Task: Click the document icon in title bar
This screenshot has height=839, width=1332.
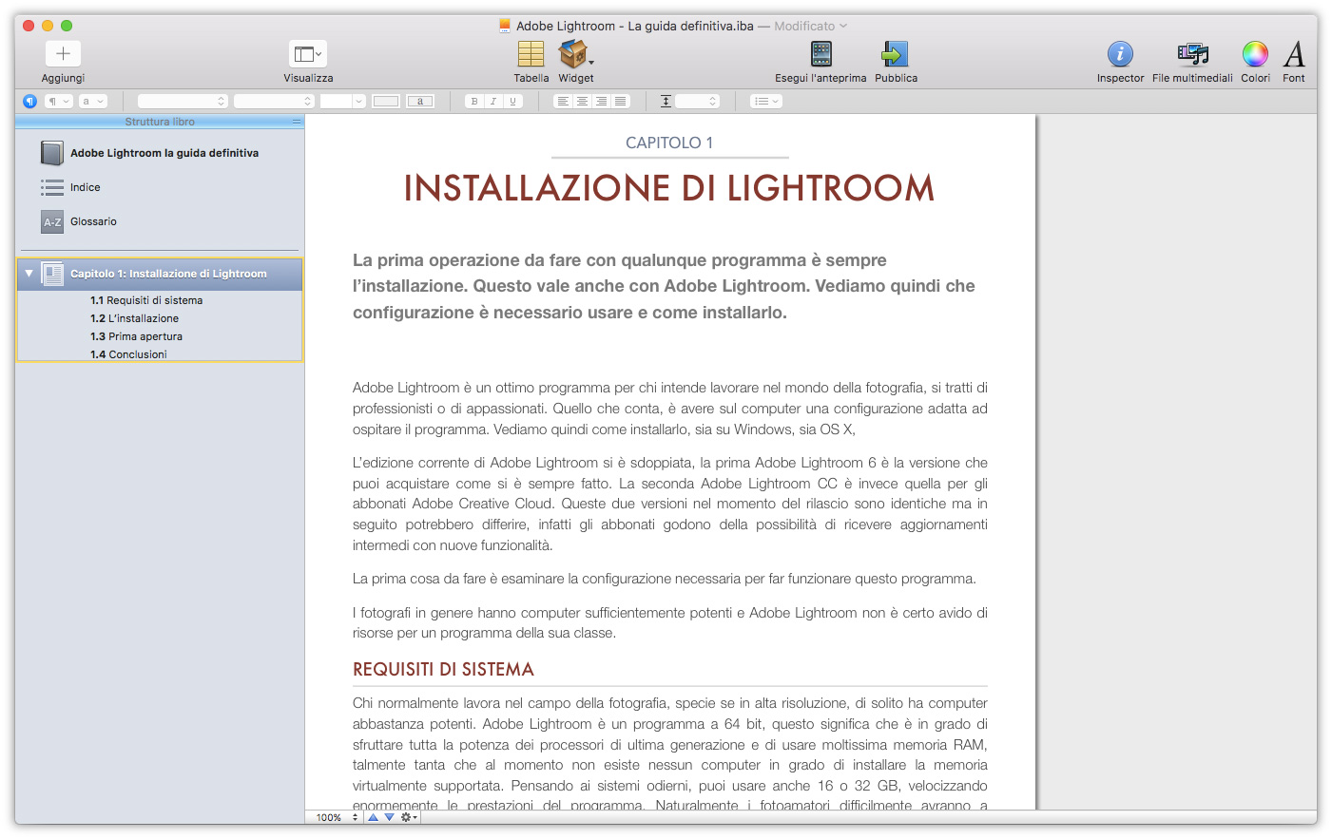Action: pos(505,26)
